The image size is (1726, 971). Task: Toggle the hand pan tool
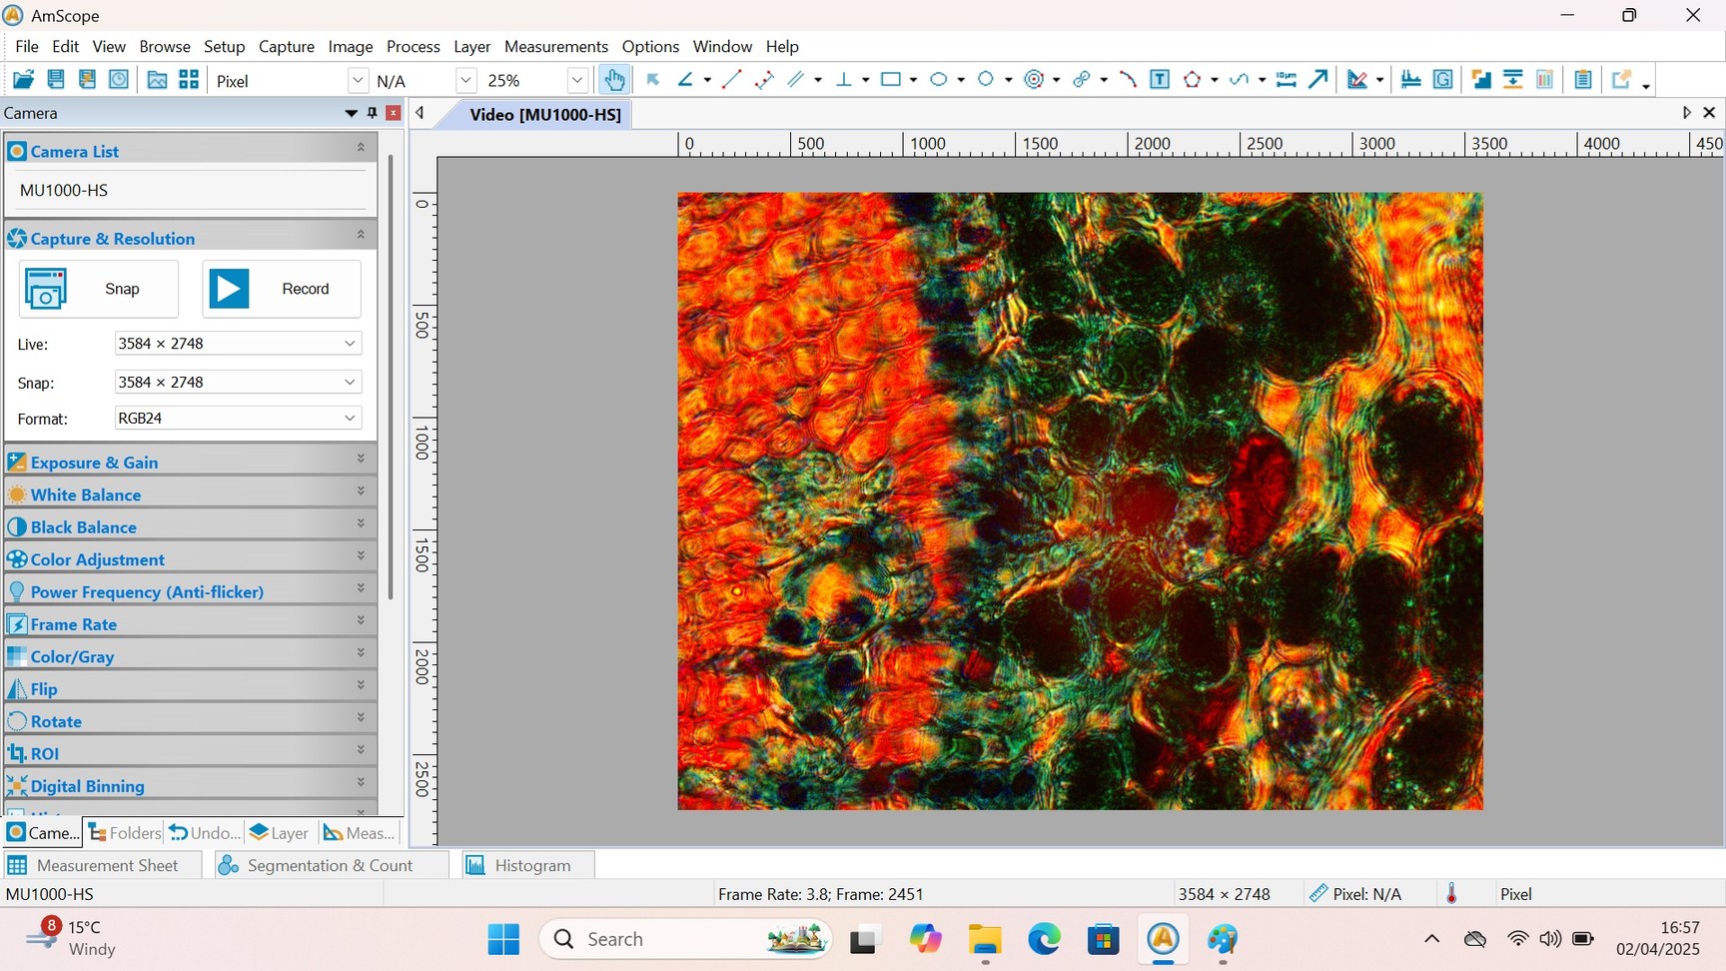pyautogui.click(x=613, y=80)
